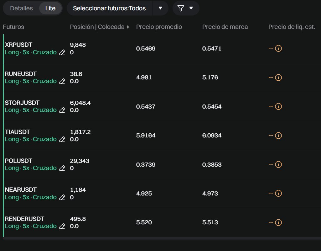Show liquidation price info for POLUSDT
This screenshot has width=321, height=251.
278,164
